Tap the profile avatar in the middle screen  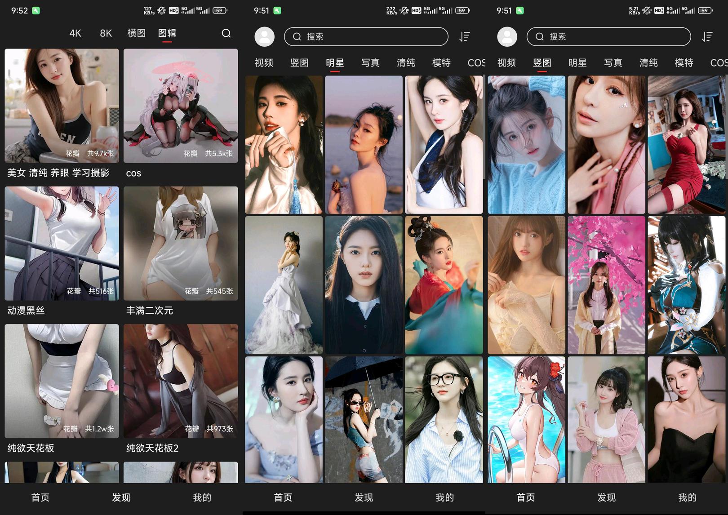tap(264, 37)
